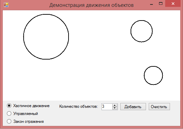Close the "Демонстрация движения объектов" window
This screenshot has width=183, height=129.
click(x=173, y=3)
